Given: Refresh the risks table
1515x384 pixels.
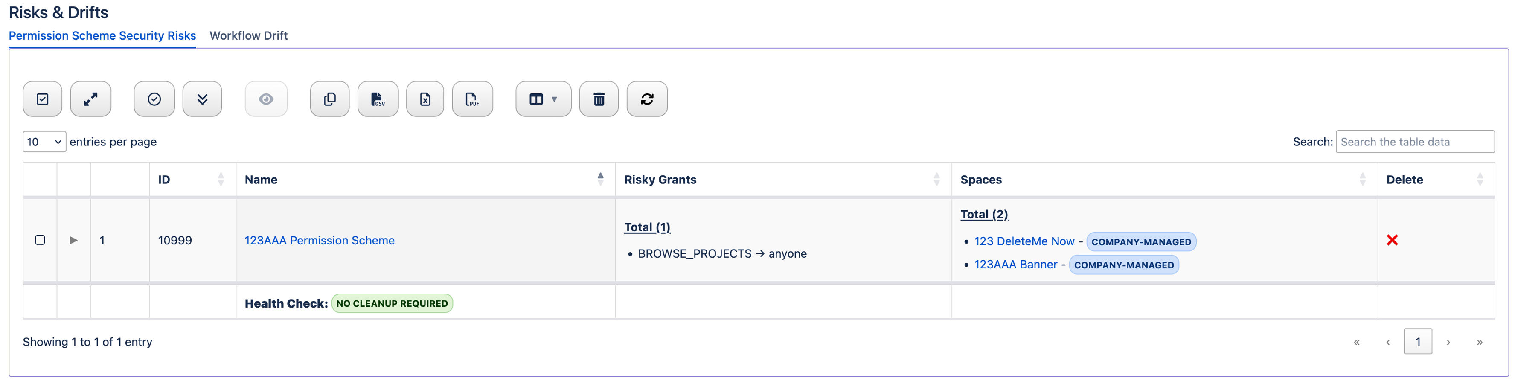Looking at the screenshot, I should (647, 99).
